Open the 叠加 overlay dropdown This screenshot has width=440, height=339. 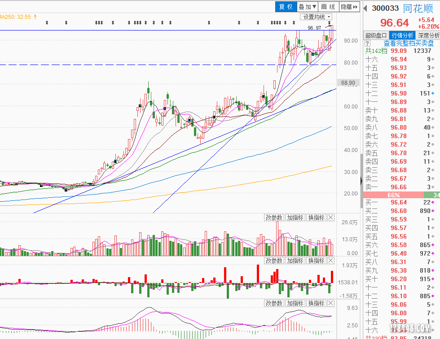coord(307,7)
